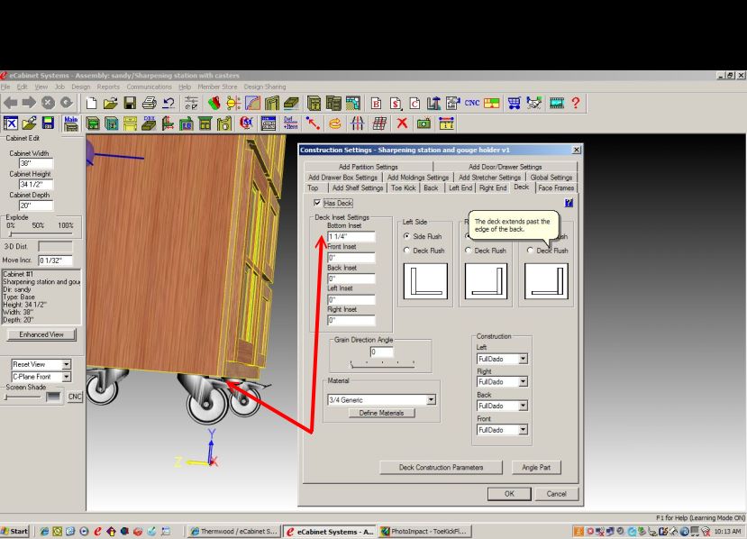
Task: Click the B document report icon
Action: 376,103
